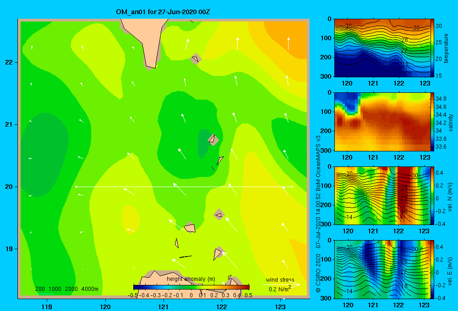This screenshot has width=458, height=311.
Task: Click the '0.5' maximum on height anomaly scale
Action: tap(249, 295)
